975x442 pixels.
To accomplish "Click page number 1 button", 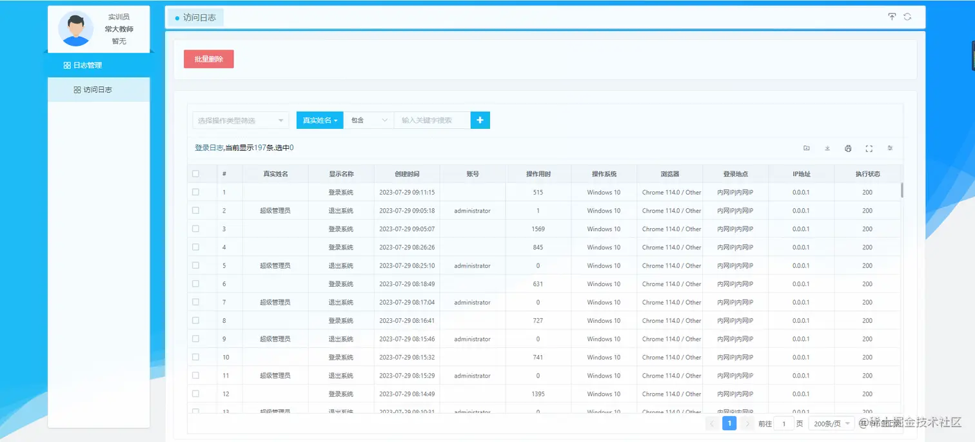I will click(x=729, y=423).
